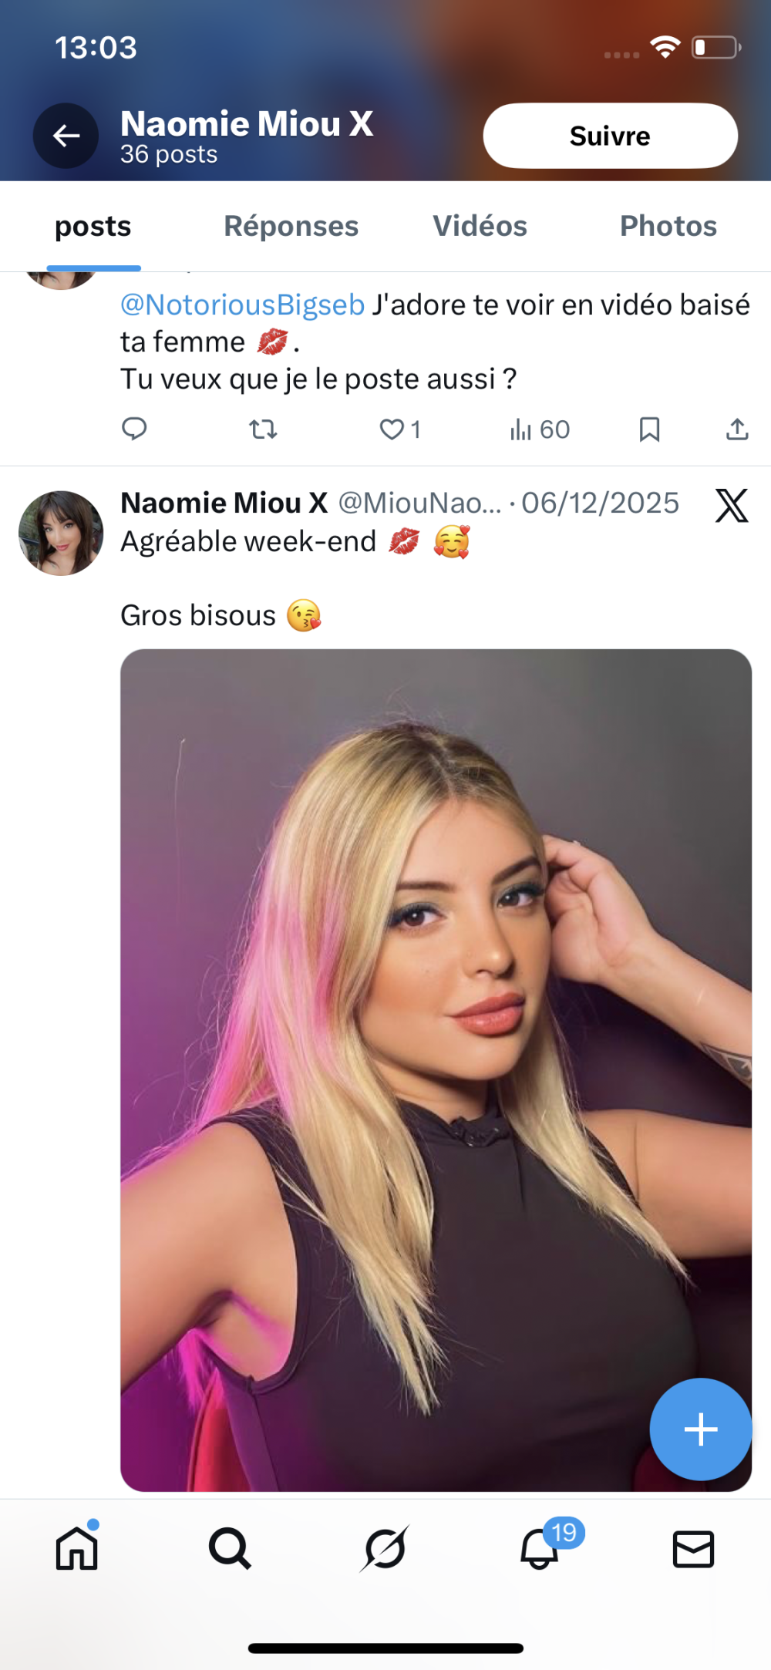Tap the X logo icon on the post
771x1670 pixels.
pyautogui.click(x=731, y=506)
